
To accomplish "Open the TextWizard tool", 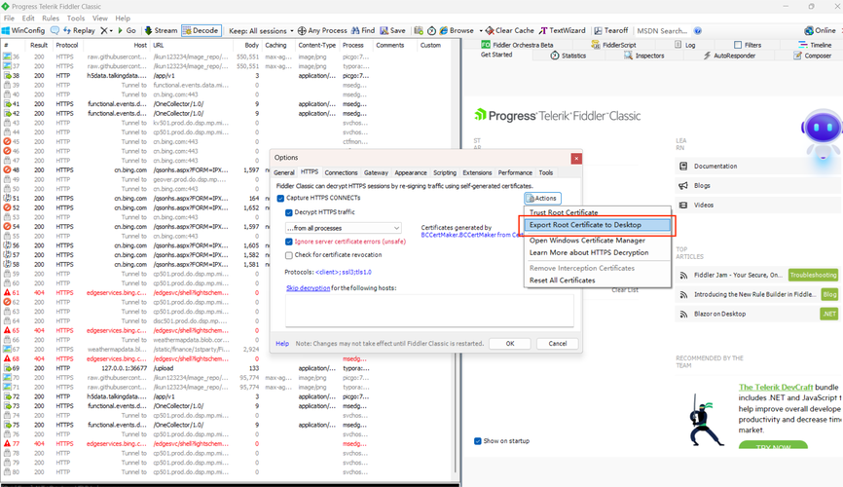I will tap(563, 30).
